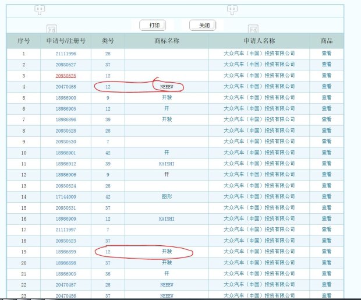361x300 pixels.
Task: Click applicant 大众汽车 name in row 1
Action: click(259, 54)
